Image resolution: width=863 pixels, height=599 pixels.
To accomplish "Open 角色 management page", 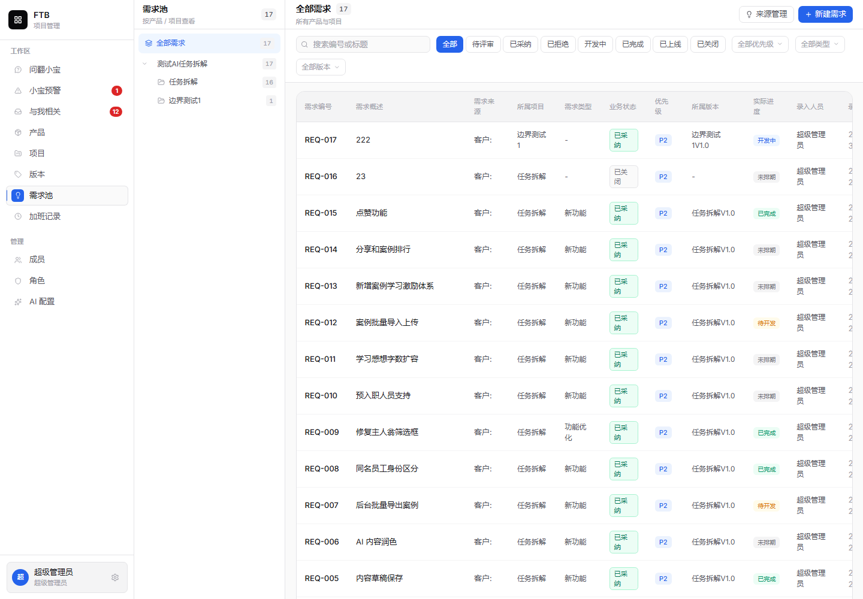I will click(67, 280).
